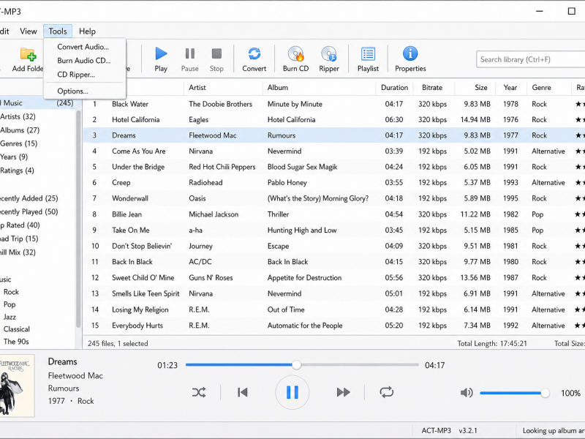Viewport: 585px width, 439px height.
Task: Open Options... from Tools menu
Action: point(72,91)
